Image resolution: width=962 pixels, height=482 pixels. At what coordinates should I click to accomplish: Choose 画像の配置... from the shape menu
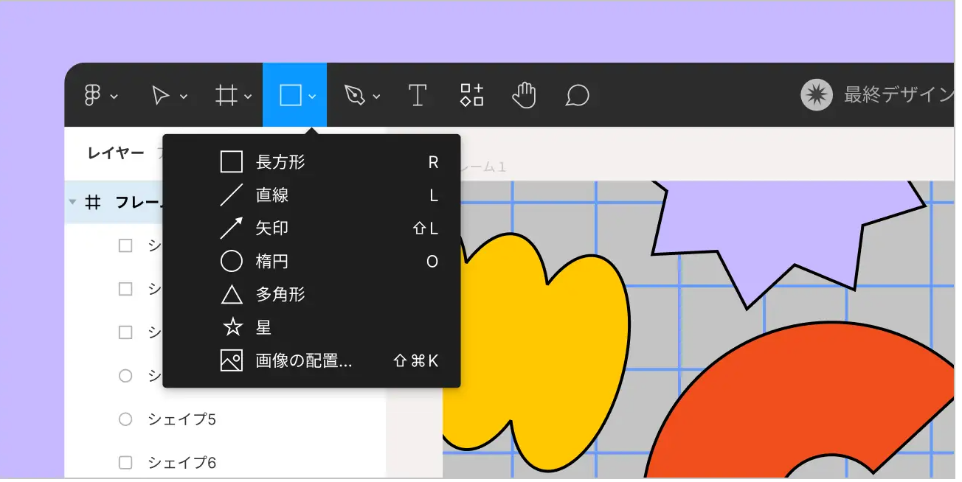tap(311, 360)
